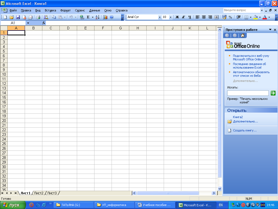Click the пуск Start button

click(13, 205)
